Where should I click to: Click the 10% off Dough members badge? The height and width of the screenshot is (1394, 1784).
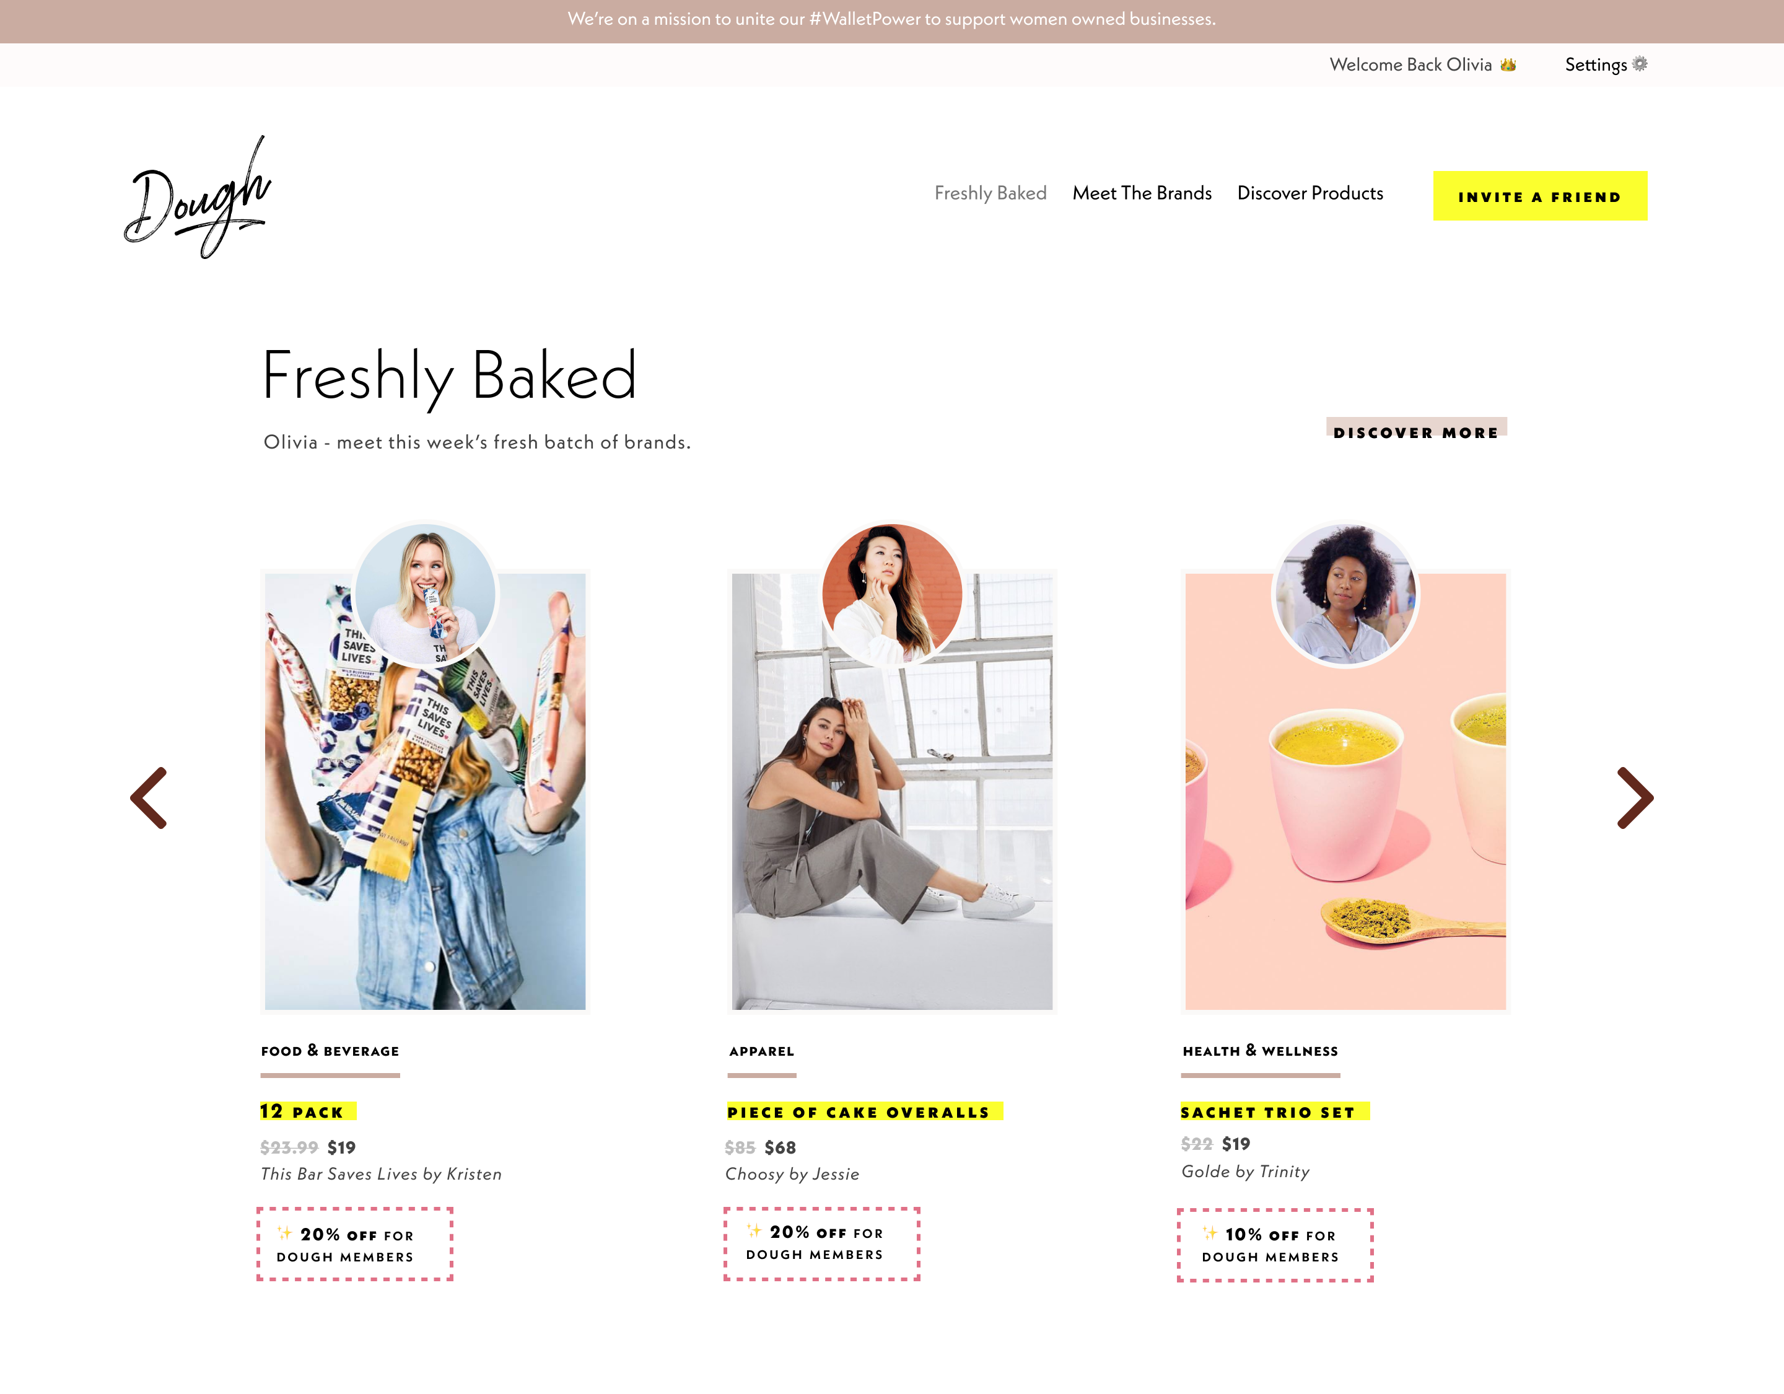[x=1275, y=1245]
